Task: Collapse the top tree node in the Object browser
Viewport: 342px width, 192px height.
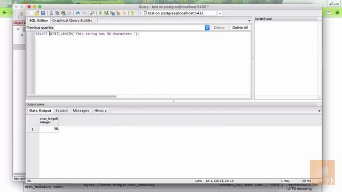Action: pyautogui.click(x=18, y=29)
